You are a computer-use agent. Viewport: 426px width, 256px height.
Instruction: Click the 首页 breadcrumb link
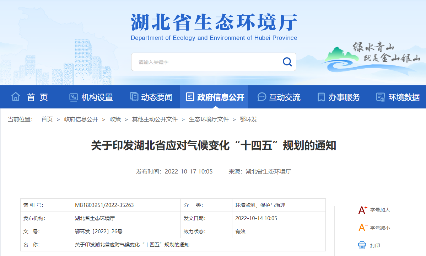pyautogui.click(x=47, y=119)
